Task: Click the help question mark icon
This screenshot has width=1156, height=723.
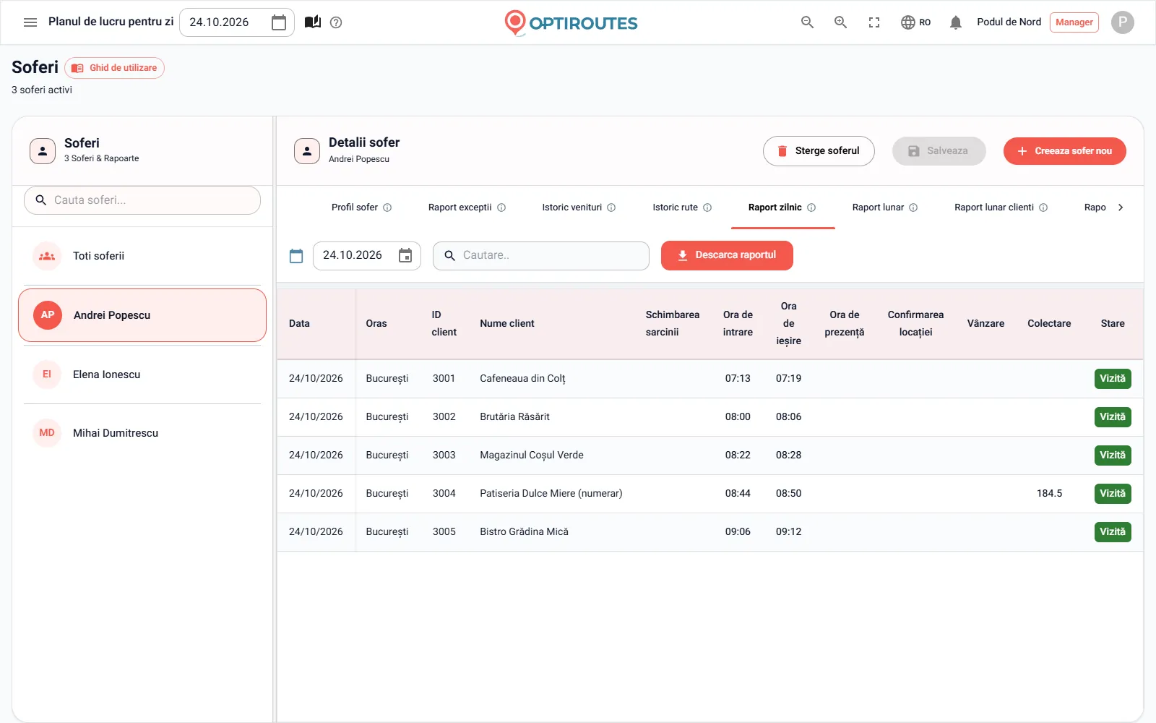Action: (336, 22)
